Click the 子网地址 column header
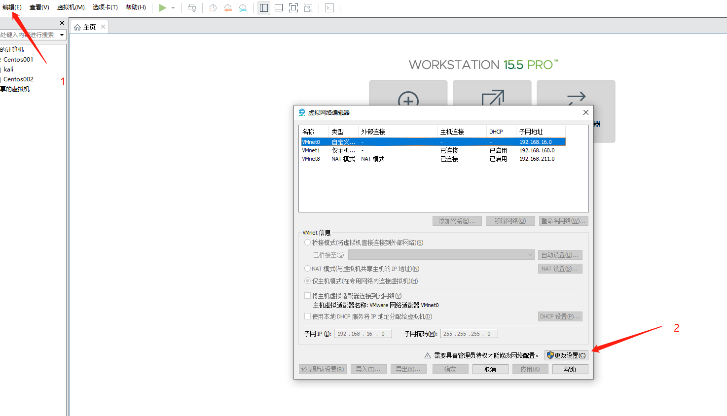The width and height of the screenshot is (727, 416). coord(541,132)
